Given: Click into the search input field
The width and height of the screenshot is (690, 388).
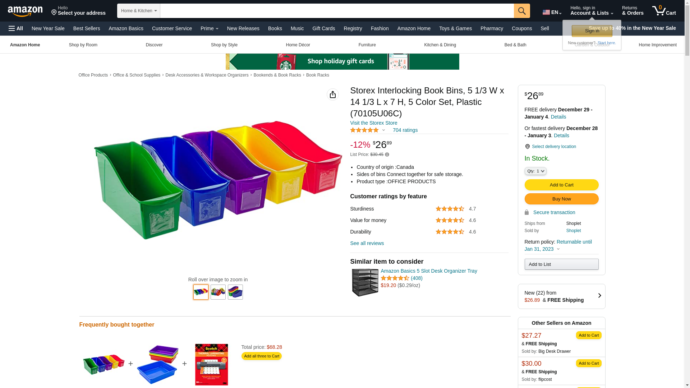Looking at the screenshot, I should (337, 11).
